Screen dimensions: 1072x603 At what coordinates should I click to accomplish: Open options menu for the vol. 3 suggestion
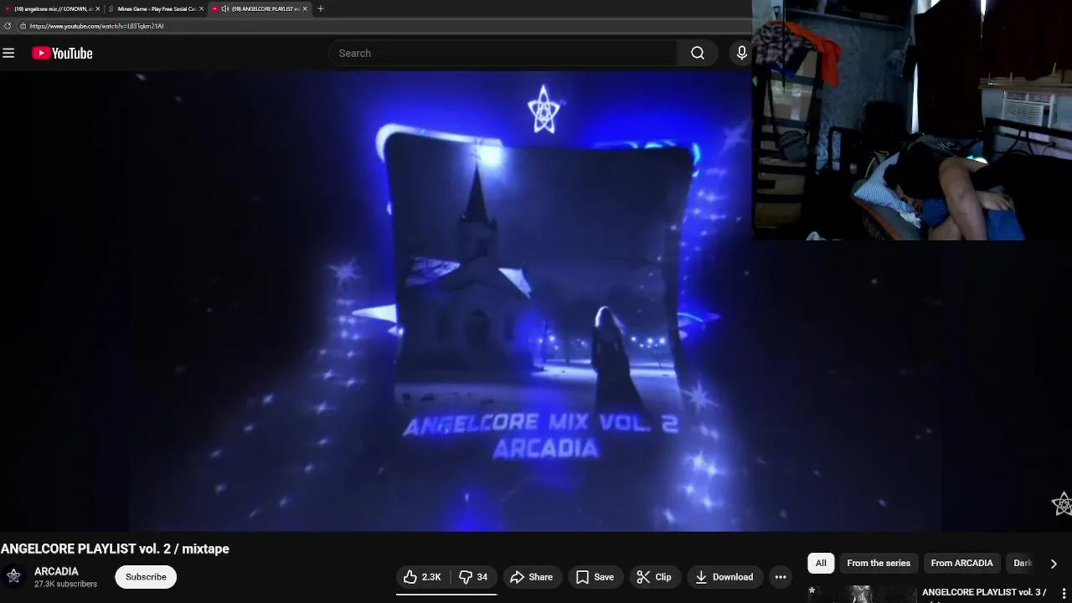pyautogui.click(x=1064, y=594)
